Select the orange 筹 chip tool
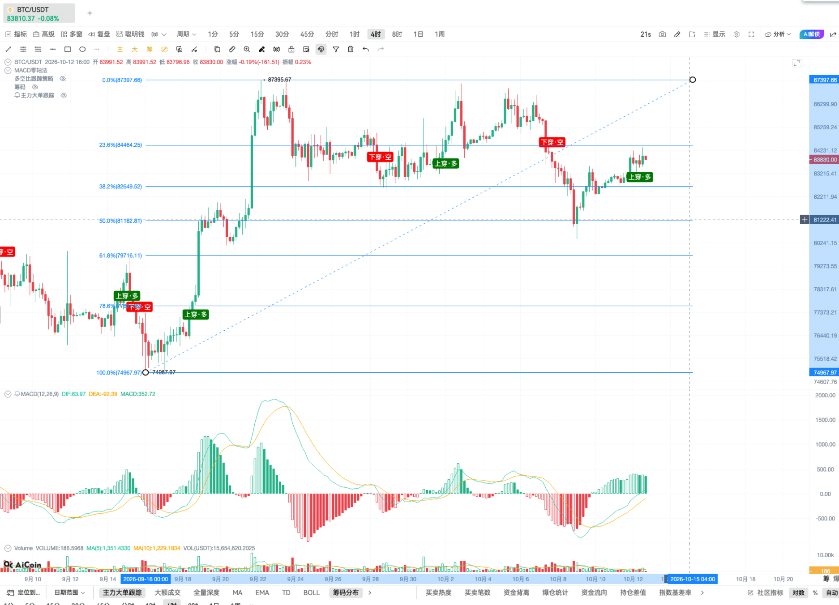Viewport: 839px width, 605px height. (x=150, y=49)
